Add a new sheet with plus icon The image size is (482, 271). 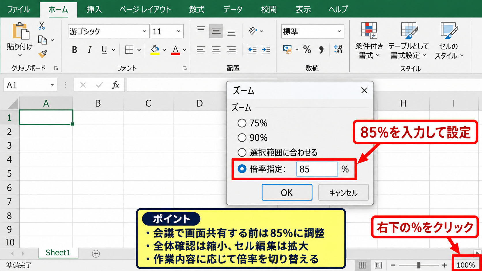click(96, 253)
